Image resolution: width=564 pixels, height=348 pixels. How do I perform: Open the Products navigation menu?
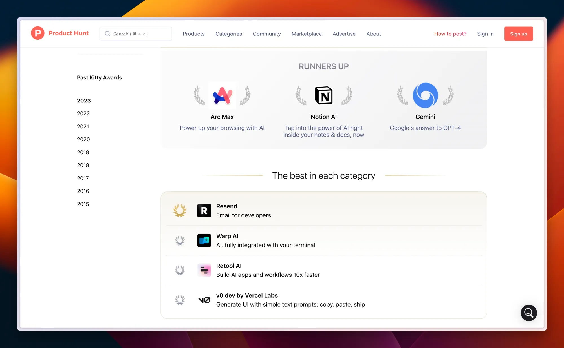pyautogui.click(x=193, y=34)
